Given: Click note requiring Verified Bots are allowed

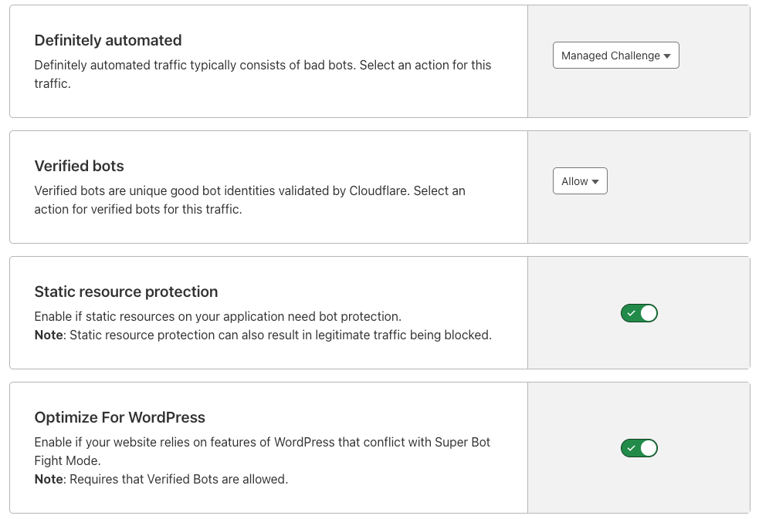Looking at the screenshot, I should pyautogui.click(x=161, y=479).
